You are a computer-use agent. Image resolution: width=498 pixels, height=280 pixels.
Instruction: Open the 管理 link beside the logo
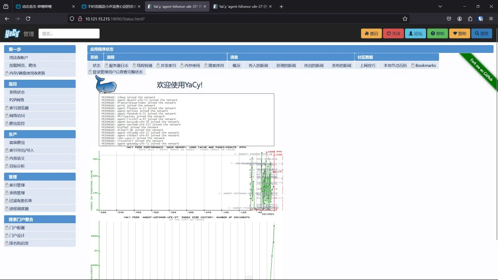[x=29, y=34]
